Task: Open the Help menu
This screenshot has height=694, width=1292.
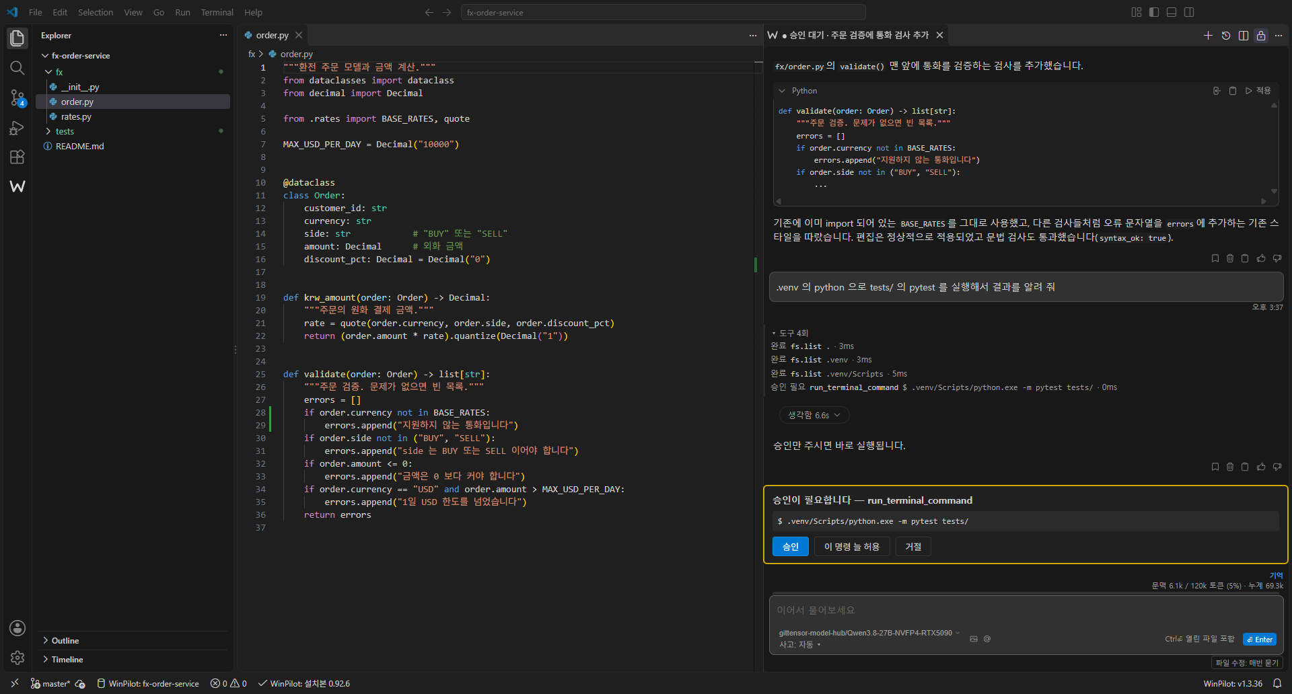Action: 253,12
